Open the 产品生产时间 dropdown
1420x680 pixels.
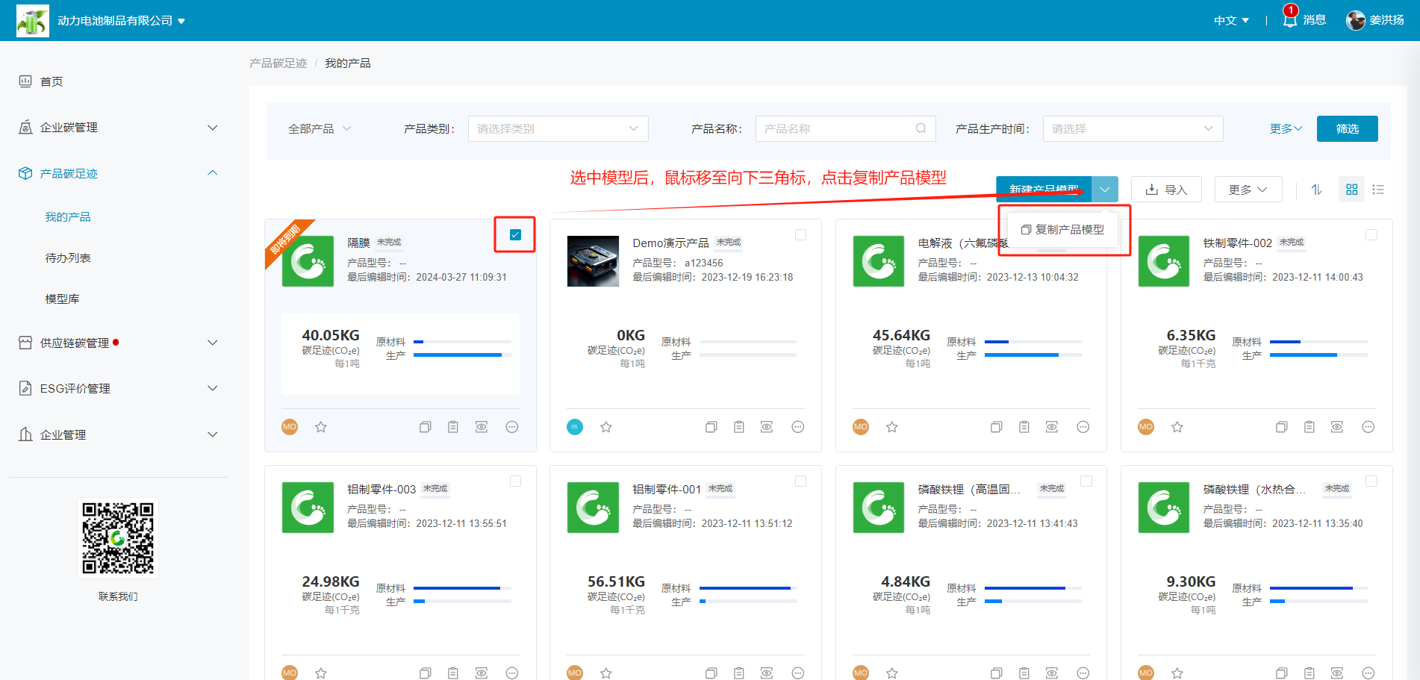pyautogui.click(x=1133, y=128)
